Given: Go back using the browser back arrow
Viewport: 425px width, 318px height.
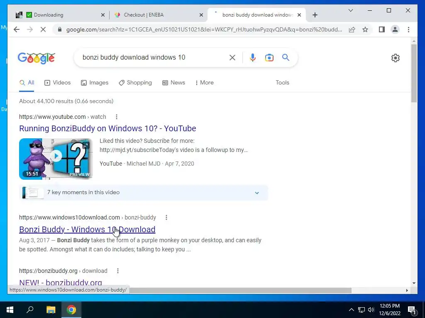Looking at the screenshot, I should [17, 29].
